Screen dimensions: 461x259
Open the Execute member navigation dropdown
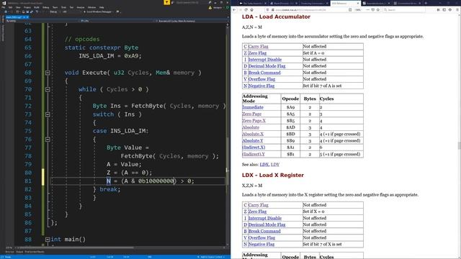coord(191,21)
